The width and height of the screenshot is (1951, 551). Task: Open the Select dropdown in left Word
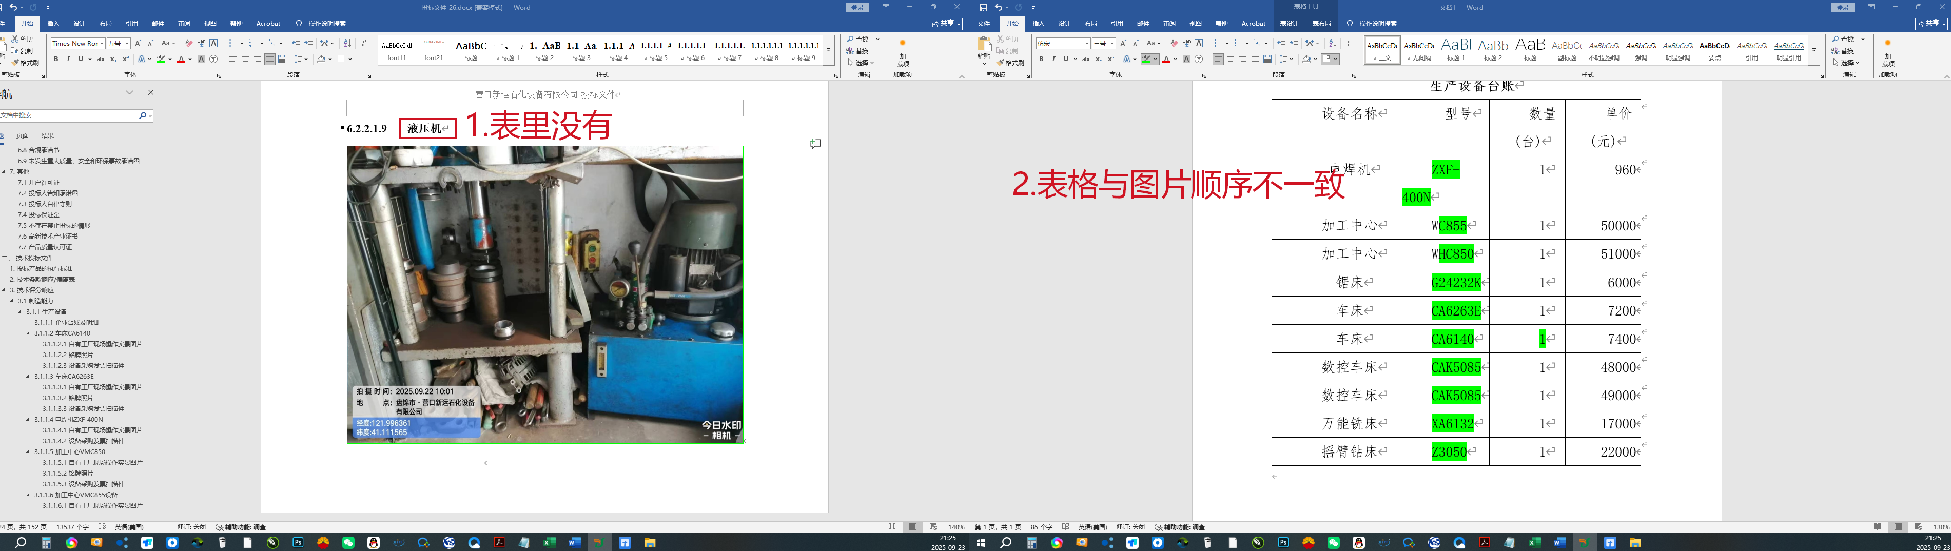point(861,63)
